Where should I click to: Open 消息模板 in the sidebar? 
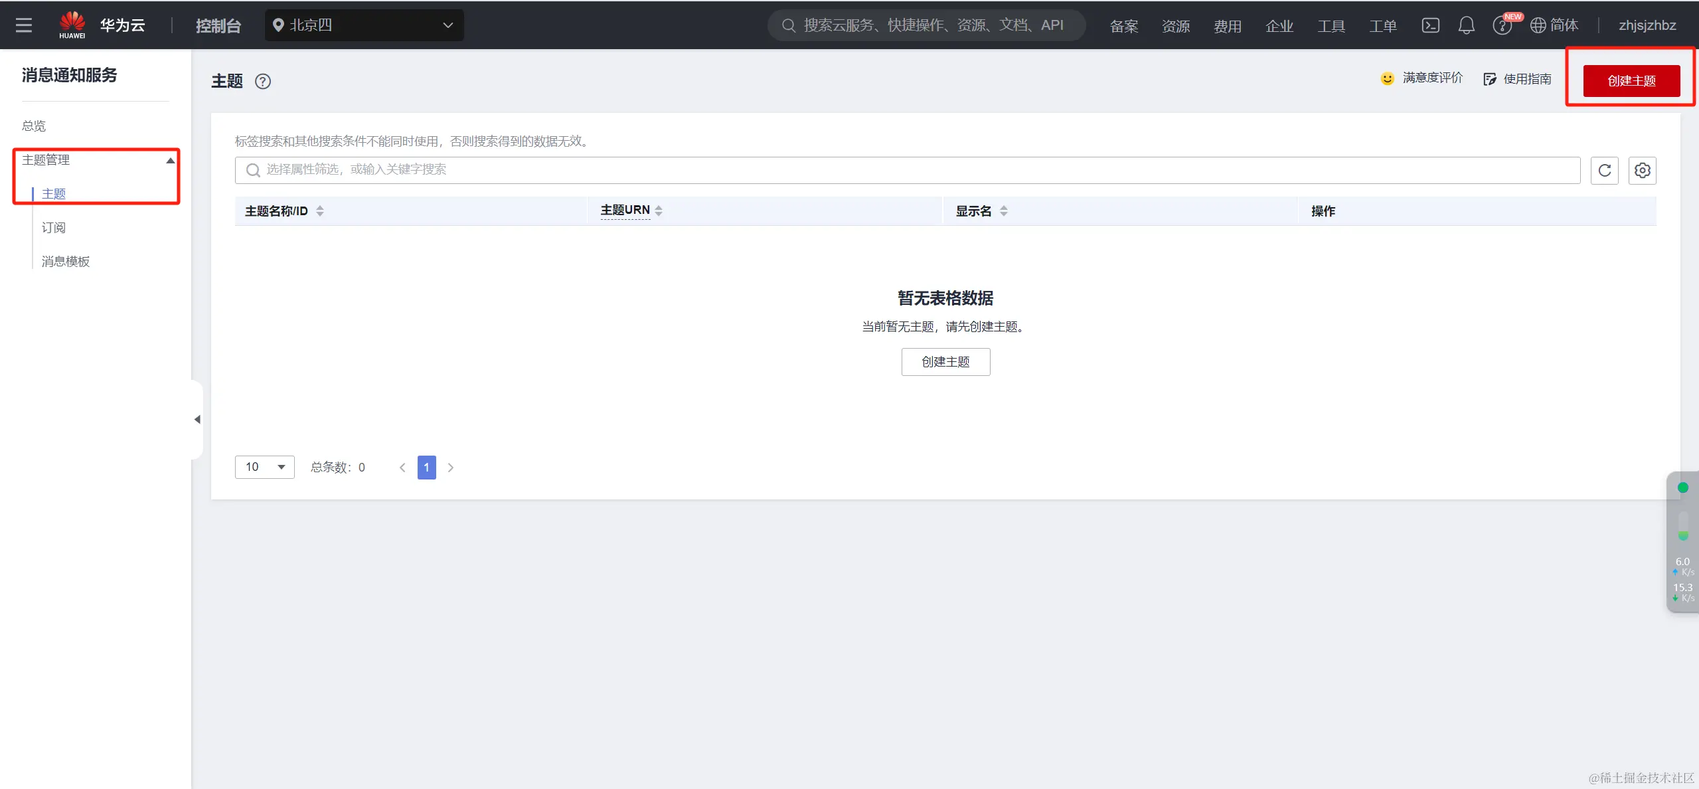(x=65, y=262)
